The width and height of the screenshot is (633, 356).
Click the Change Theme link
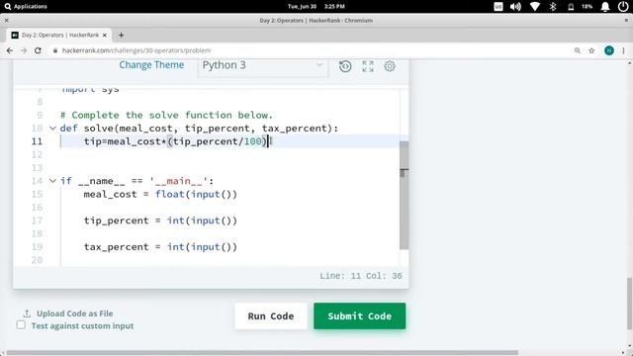click(151, 65)
